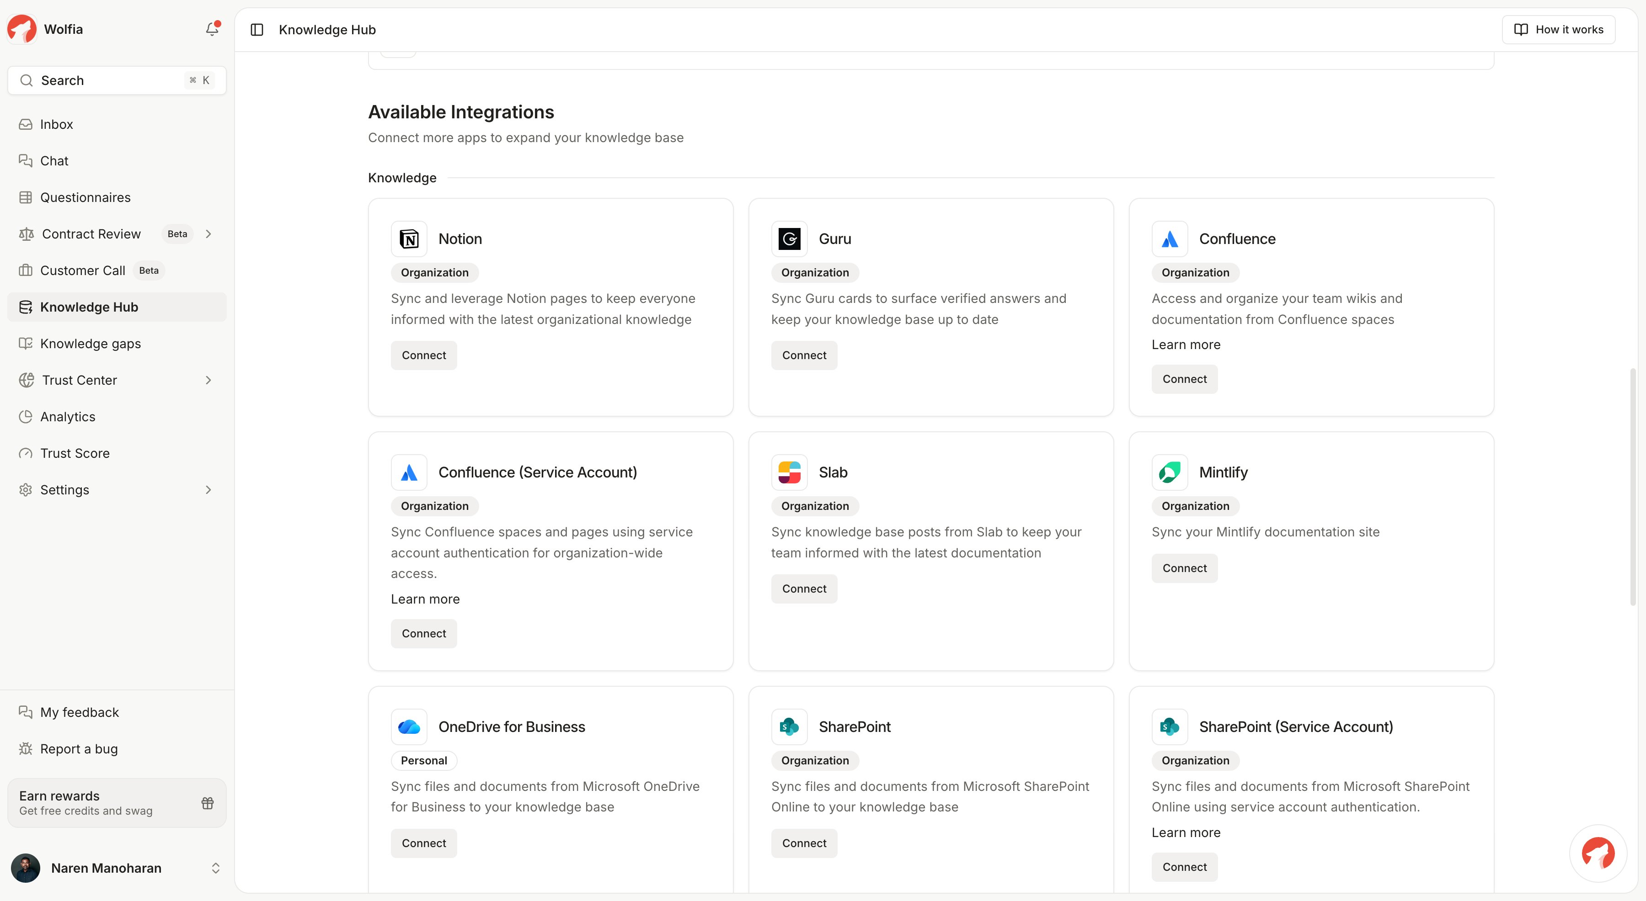Go to Chat in the sidebar

[117, 161]
